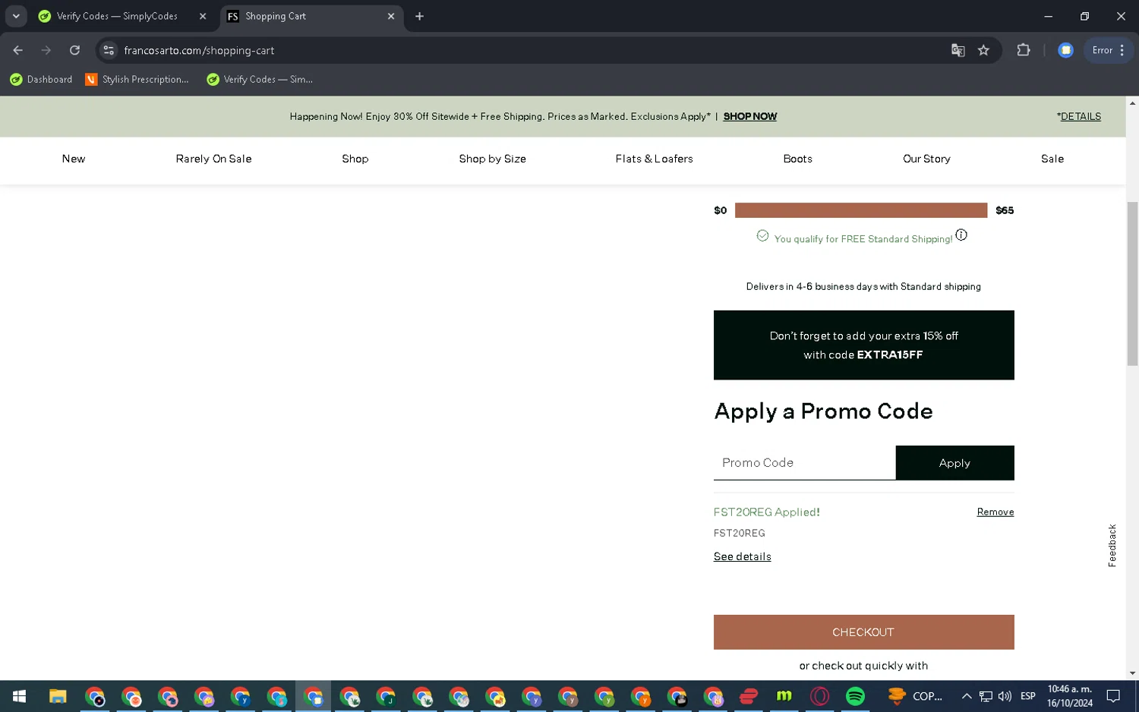Click the free shipping progress bar
1139x712 pixels.
point(861,210)
